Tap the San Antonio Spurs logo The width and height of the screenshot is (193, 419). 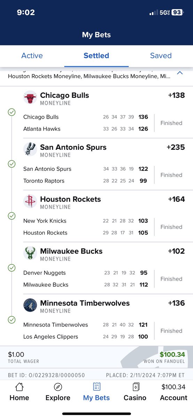tap(30, 149)
